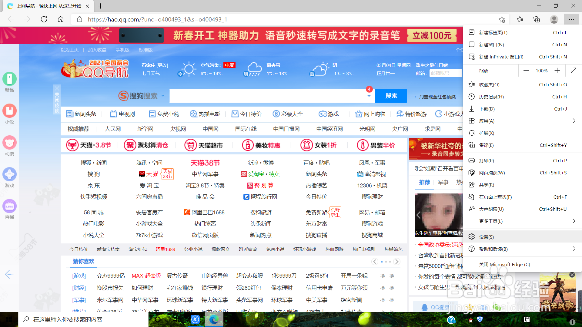Change city via 更改 link
582x327 pixels.
[162, 65]
